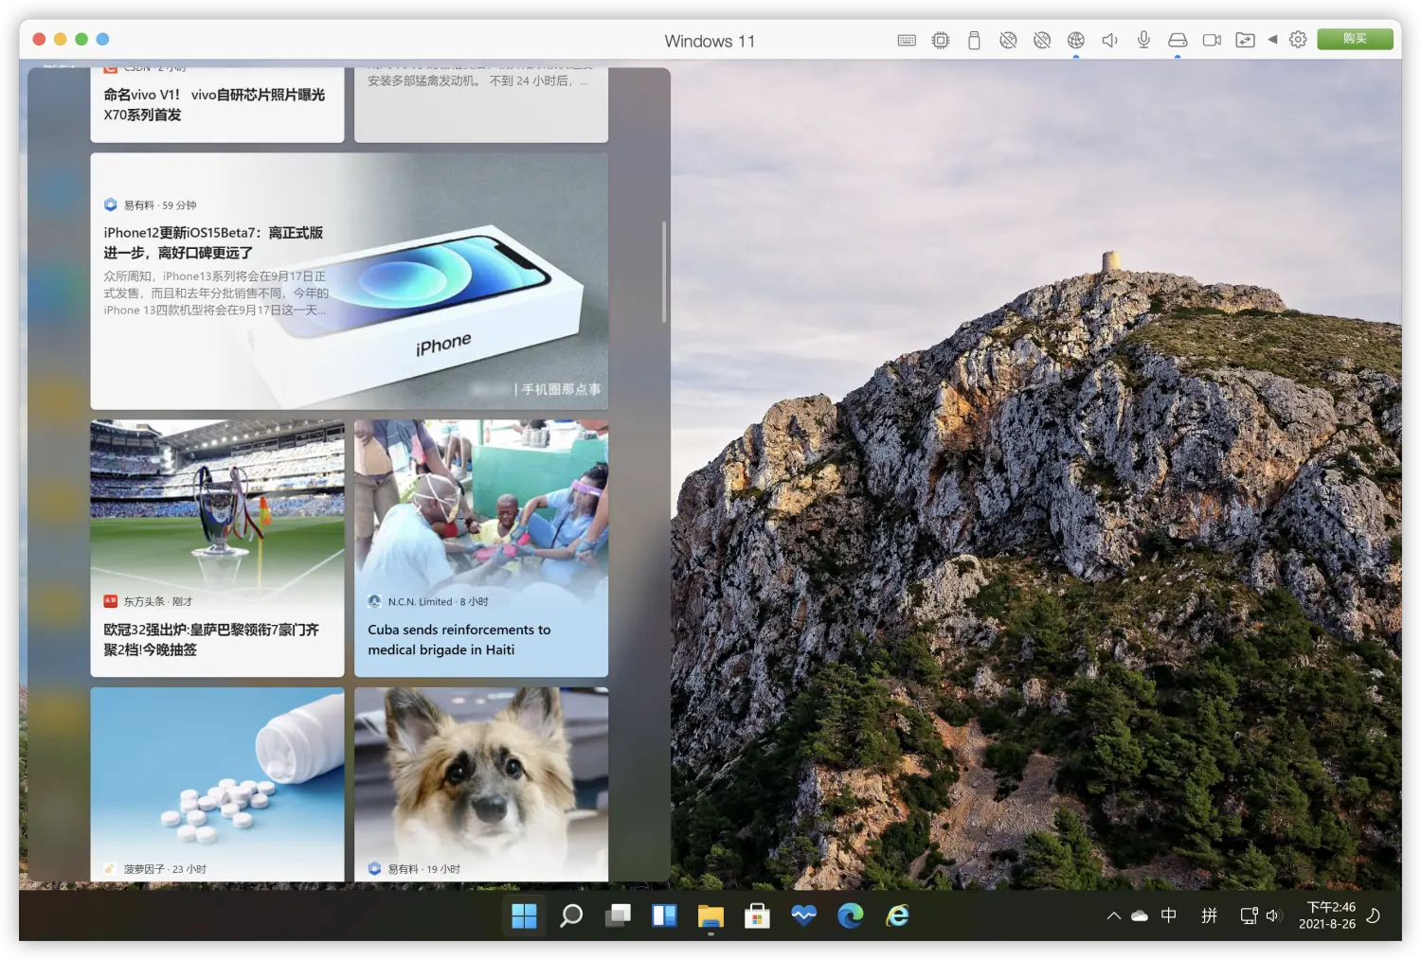Switch input language via 中 indicator
This screenshot has width=1421, height=960.
(1169, 916)
